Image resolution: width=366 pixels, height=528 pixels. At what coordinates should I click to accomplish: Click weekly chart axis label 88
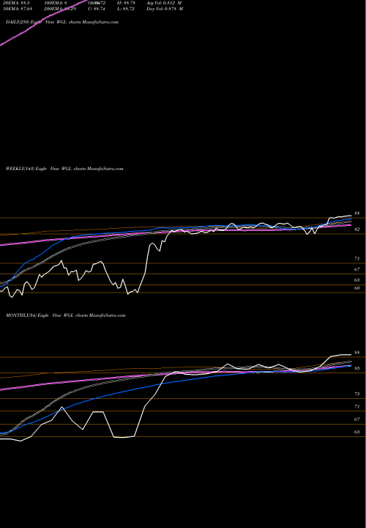[357, 213]
